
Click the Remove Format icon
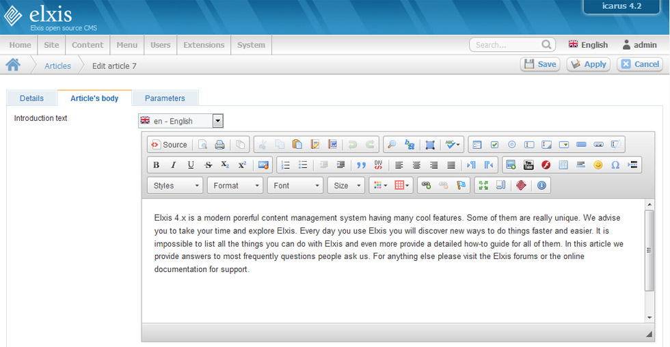(263, 165)
